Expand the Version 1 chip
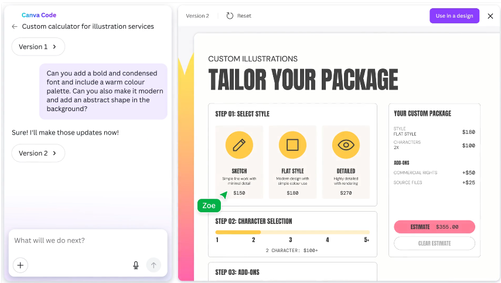This screenshot has width=501, height=283. pyautogui.click(x=38, y=47)
